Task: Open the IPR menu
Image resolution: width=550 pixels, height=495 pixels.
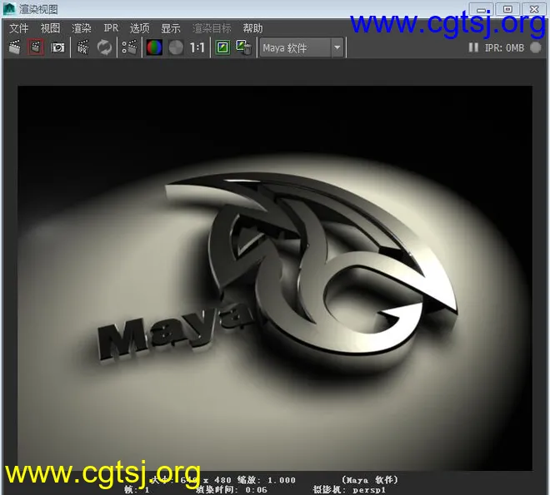Action: pos(111,28)
